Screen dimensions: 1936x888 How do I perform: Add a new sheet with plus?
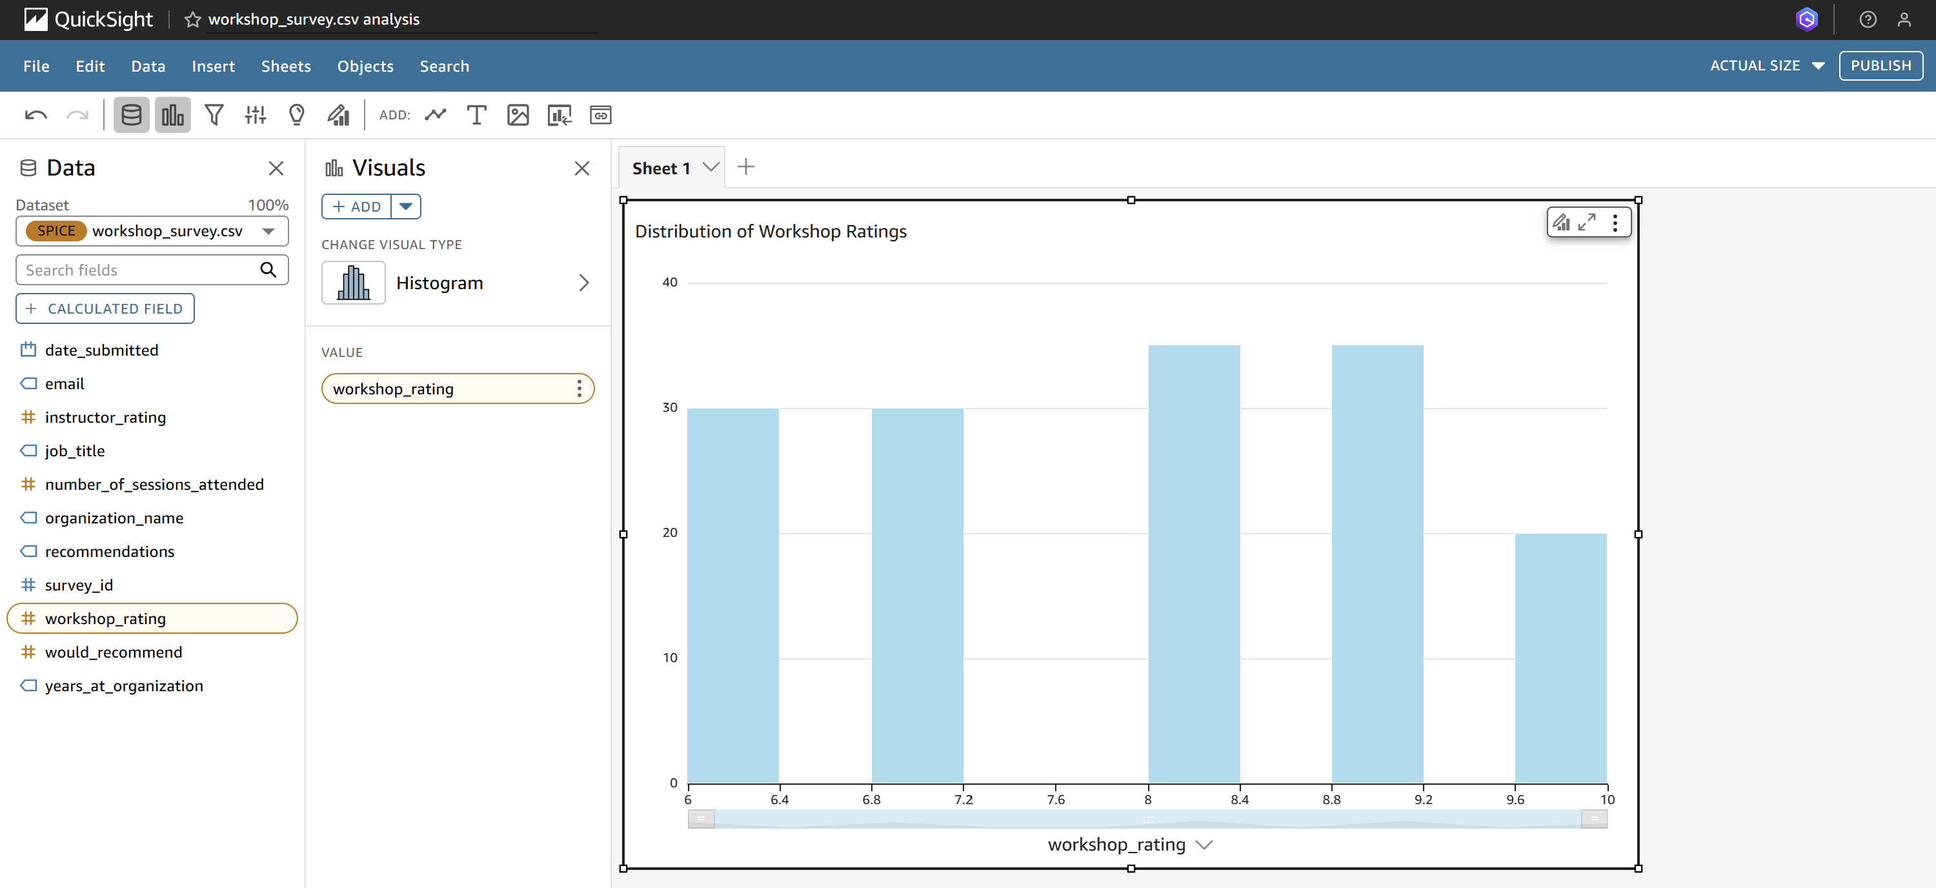(x=745, y=166)
